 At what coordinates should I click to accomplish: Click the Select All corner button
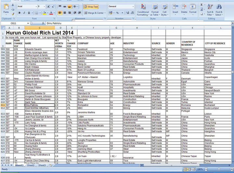pyautogui.click(x=3, y=28)
